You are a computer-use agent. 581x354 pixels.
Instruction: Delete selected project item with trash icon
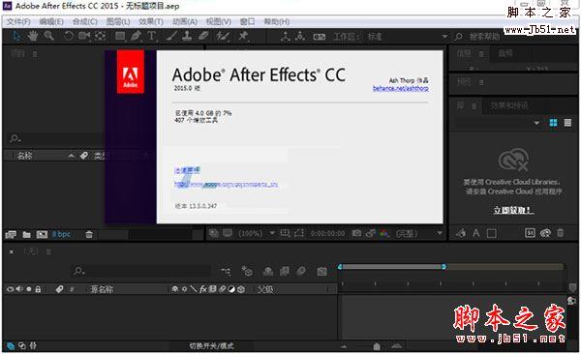pos(89,234)
